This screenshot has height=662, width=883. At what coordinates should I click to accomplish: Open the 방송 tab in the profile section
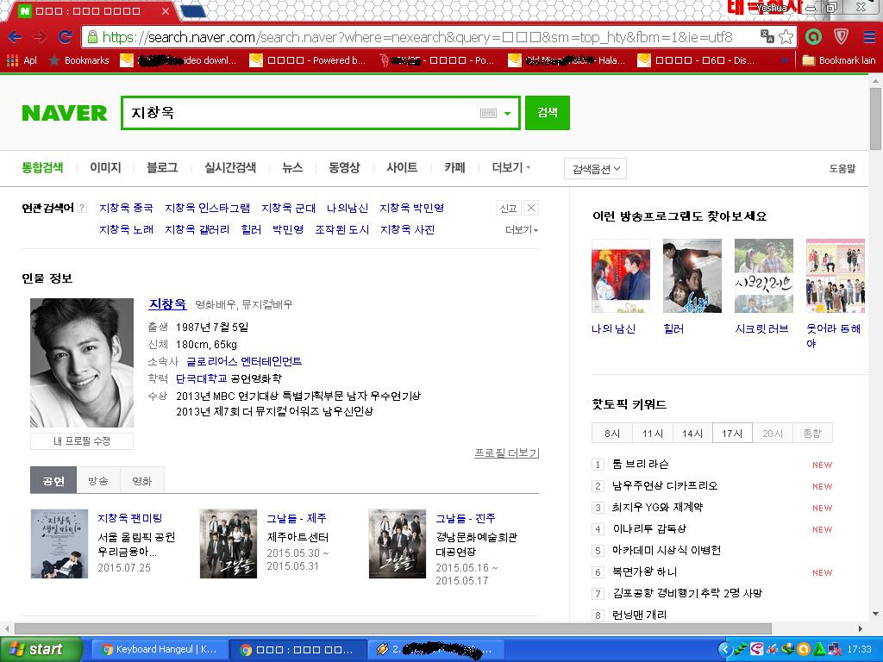tap(97, 480)
